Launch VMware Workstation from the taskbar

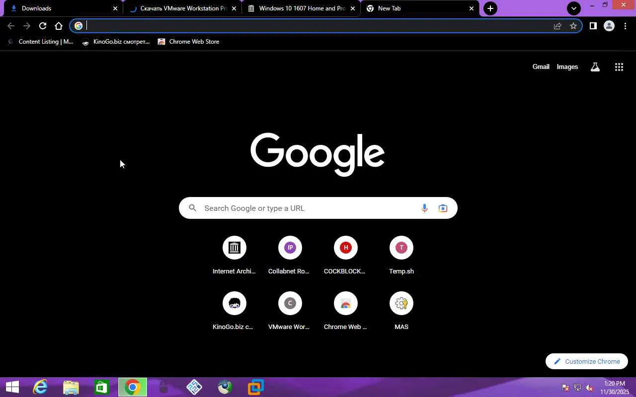click(x=256, y=387)
